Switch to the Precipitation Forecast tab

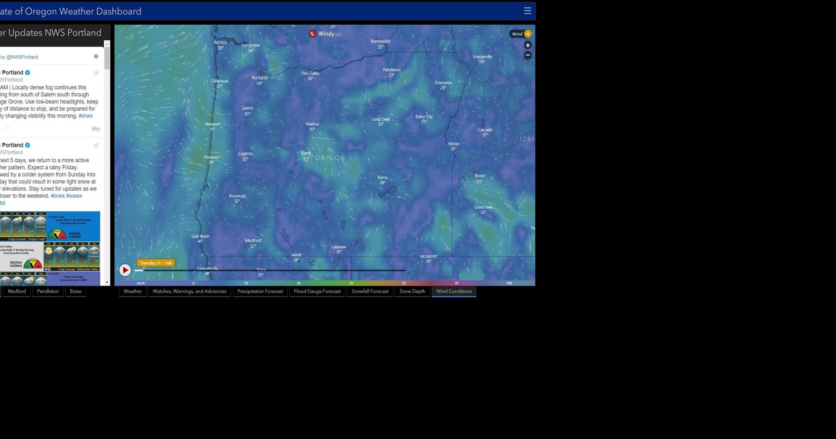point(260,291)
